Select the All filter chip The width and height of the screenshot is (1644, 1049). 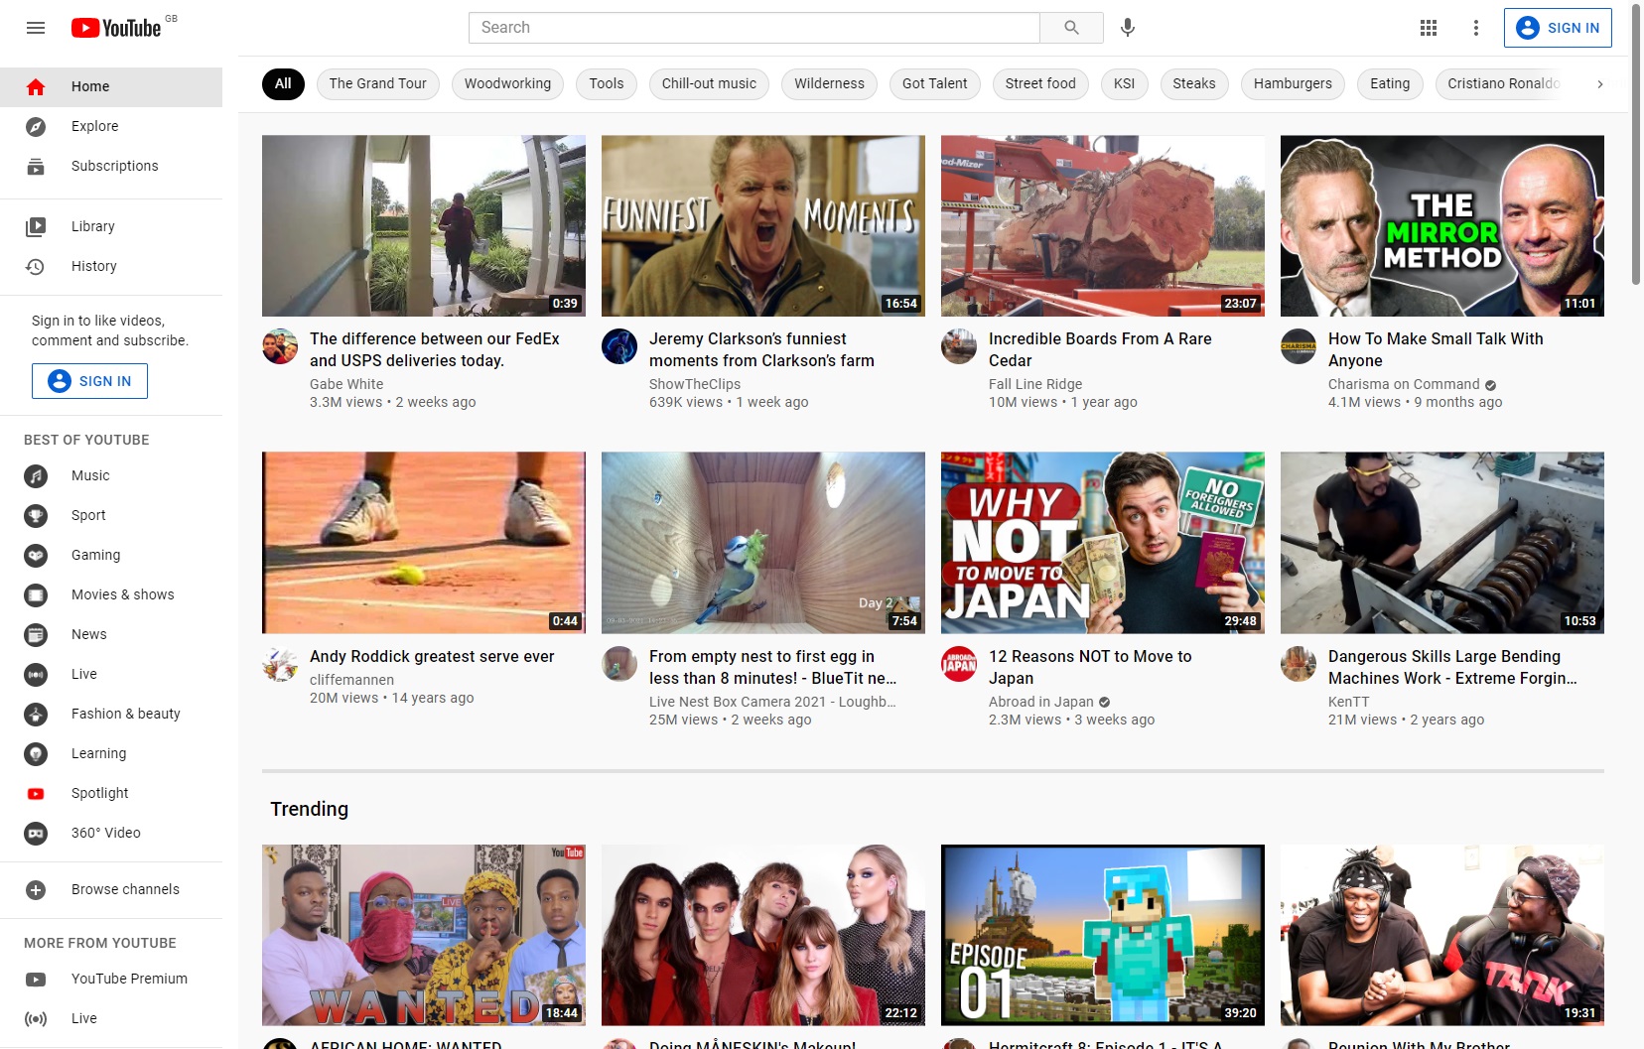283,83
